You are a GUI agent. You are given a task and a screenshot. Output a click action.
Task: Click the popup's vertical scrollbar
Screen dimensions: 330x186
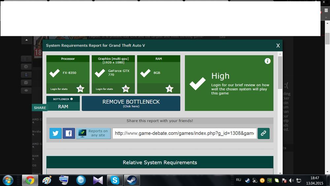(x=280, y=73)
